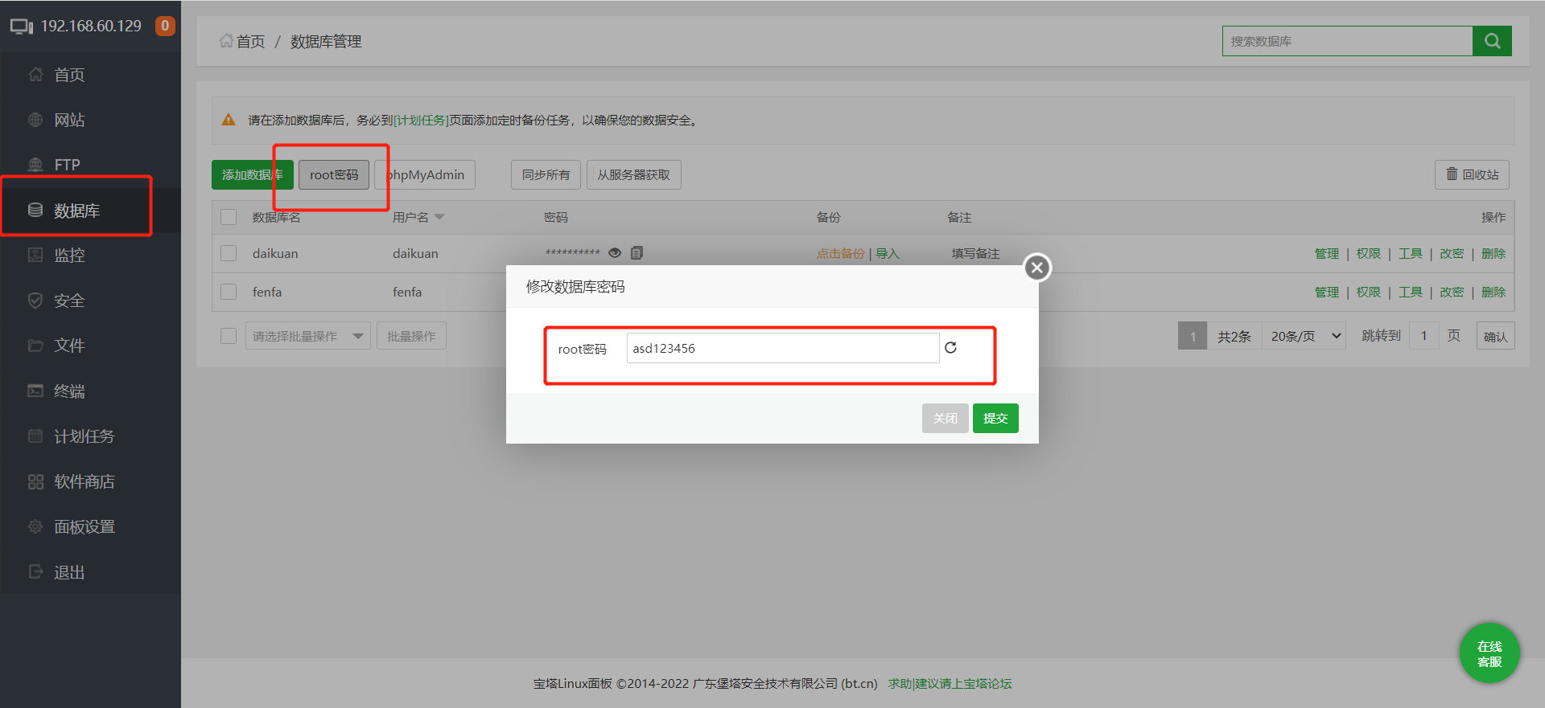Copy daikuan password with clipboard icon

point(637,253)
